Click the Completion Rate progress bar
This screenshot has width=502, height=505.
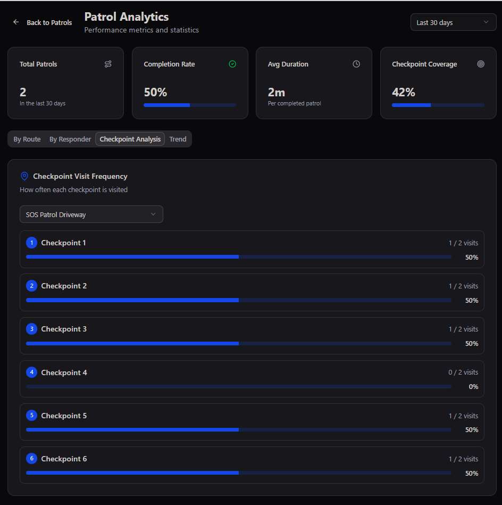(x=190, y=105)
